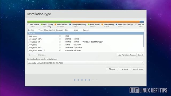Click the 31644 MB size cell
Viewport: 171px width, 96px height.
pyautogui.click(x=69, y=50)
